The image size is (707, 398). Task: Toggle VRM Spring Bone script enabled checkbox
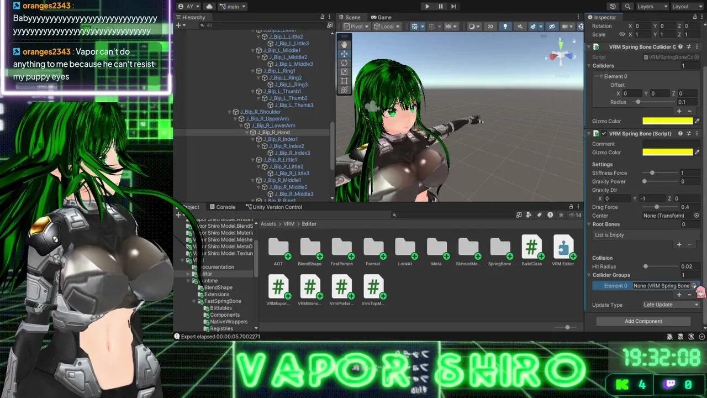(x=604, y=134)
